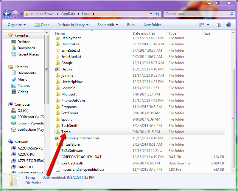The width and height of the screenshot is (238, 191).
Task: Select Computer in the navigation pane
Action: 23,104
